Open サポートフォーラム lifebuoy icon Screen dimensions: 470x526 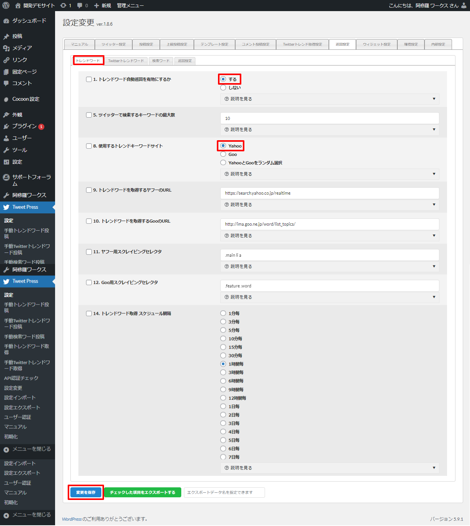pyautogui.click(x=6, y=177)
